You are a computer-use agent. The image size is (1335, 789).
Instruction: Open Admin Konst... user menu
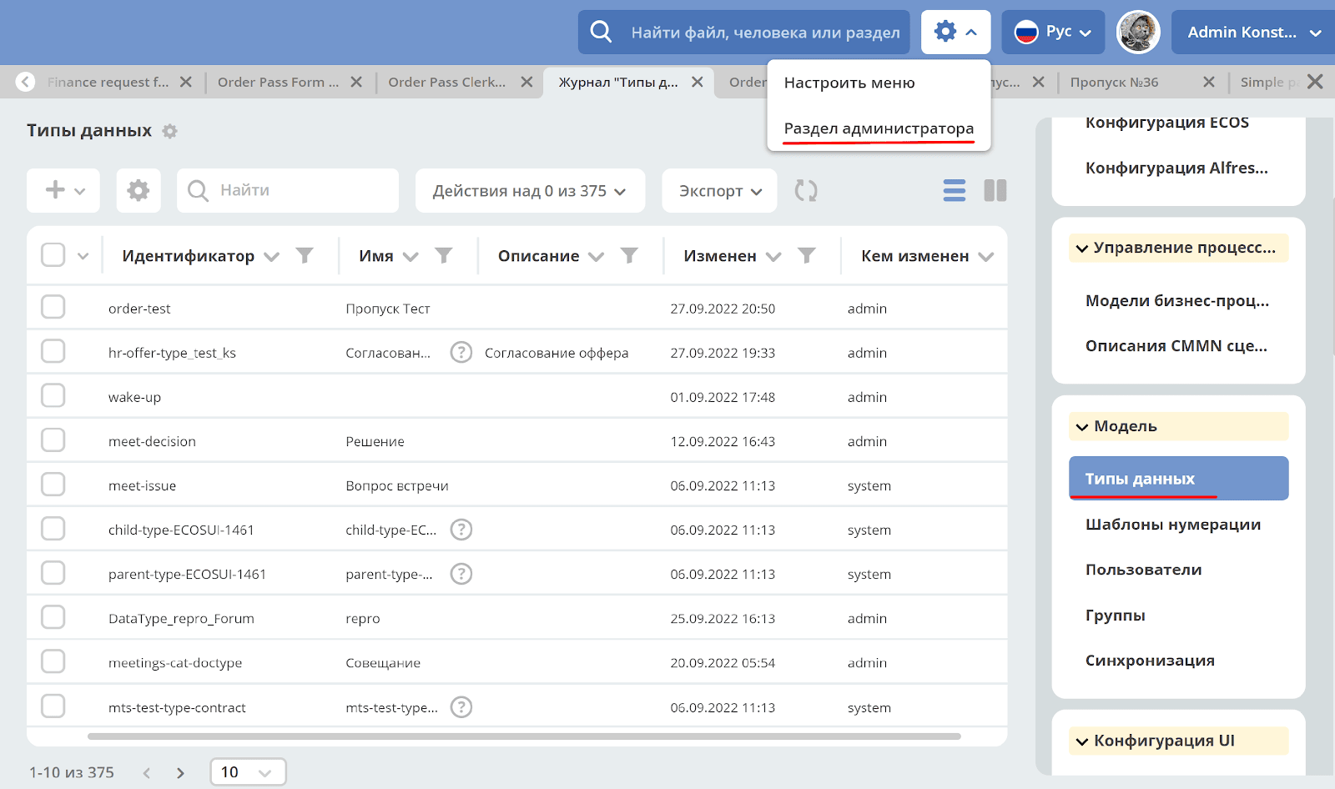click(1253, 32)
